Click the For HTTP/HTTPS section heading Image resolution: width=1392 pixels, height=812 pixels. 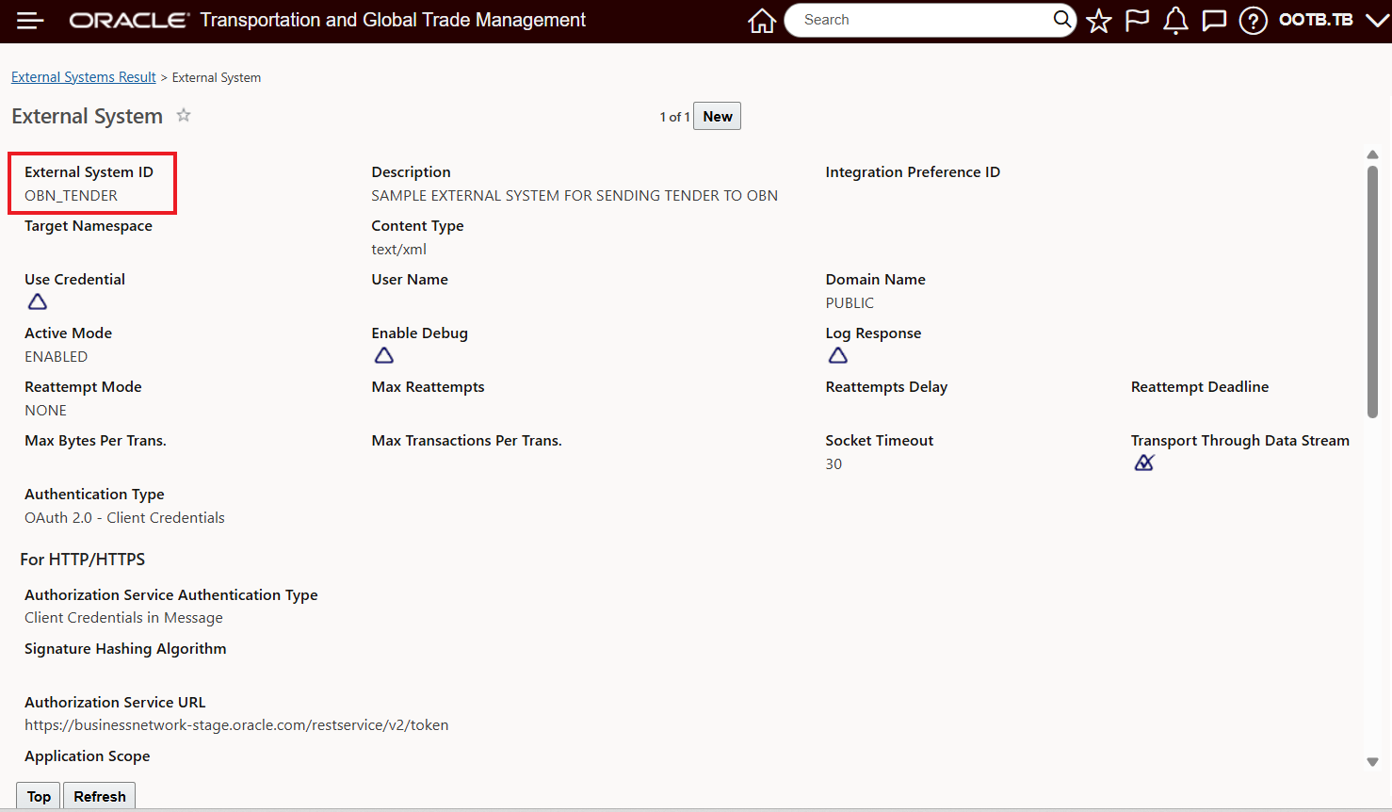click(x=83, y=560)
